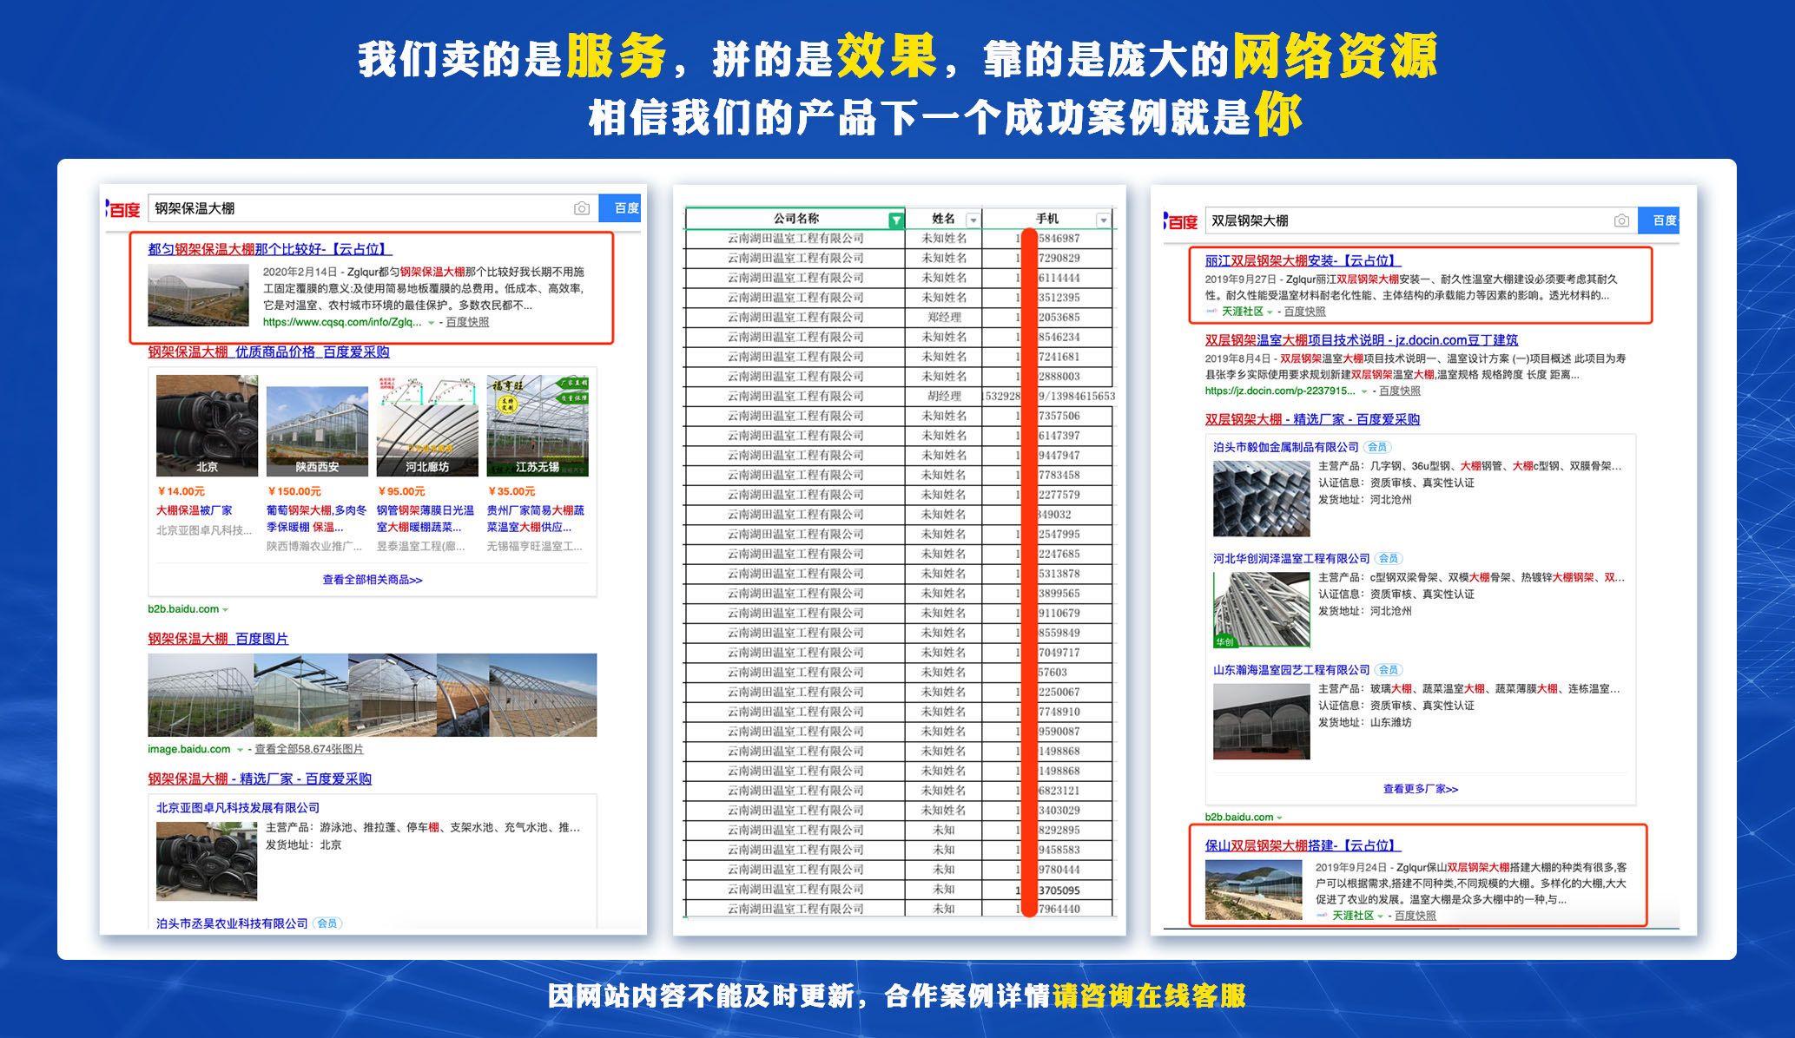Open 都匀钢架保温大棚那个比较好 result link

coord(269,249)
